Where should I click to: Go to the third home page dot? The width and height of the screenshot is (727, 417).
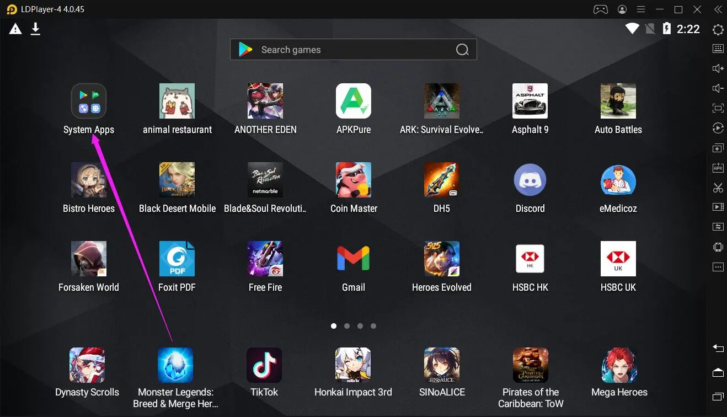360,326
